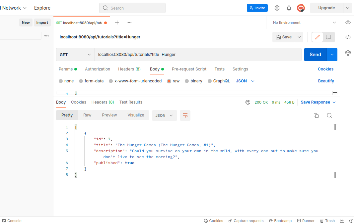This screenshot has height=224, width=354.
Task: Show environment quick look eye icon
Action: click(x=348, y=22)
